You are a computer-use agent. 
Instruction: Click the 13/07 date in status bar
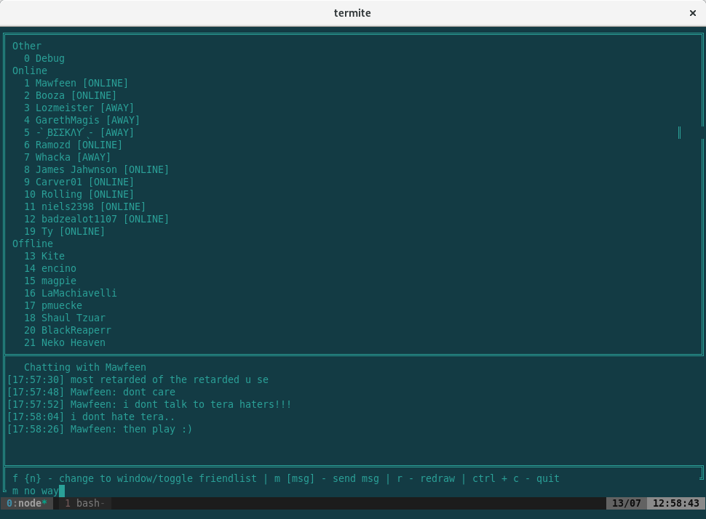pyautogui.click(x=627, y=503)
